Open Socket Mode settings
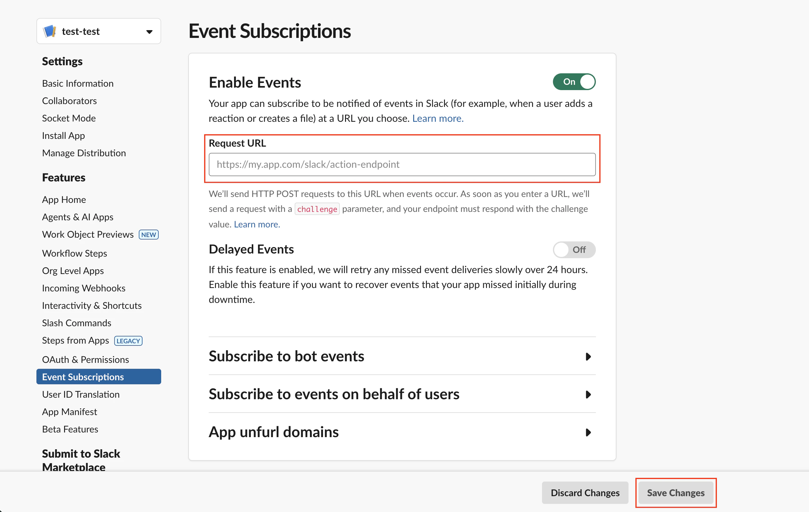 pyautogui.click(x=69, y=118)
